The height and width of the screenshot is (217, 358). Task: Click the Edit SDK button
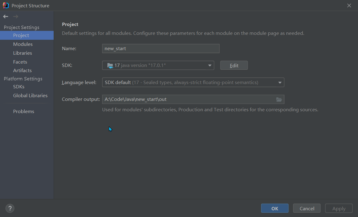pyautogui.click(x=234, y=65)
